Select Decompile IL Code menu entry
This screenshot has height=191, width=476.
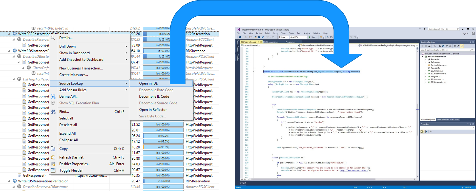click(x=154, y=96)
